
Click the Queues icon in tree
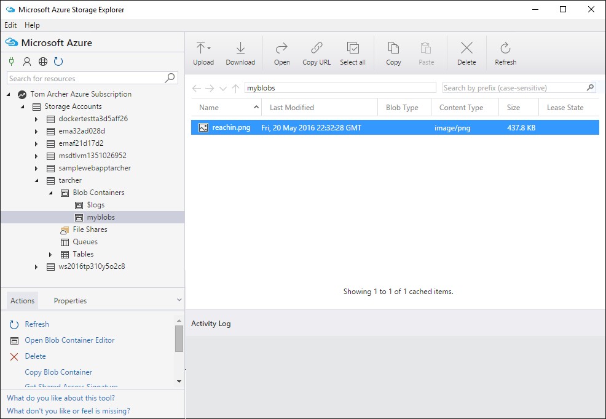click(65, 242)
